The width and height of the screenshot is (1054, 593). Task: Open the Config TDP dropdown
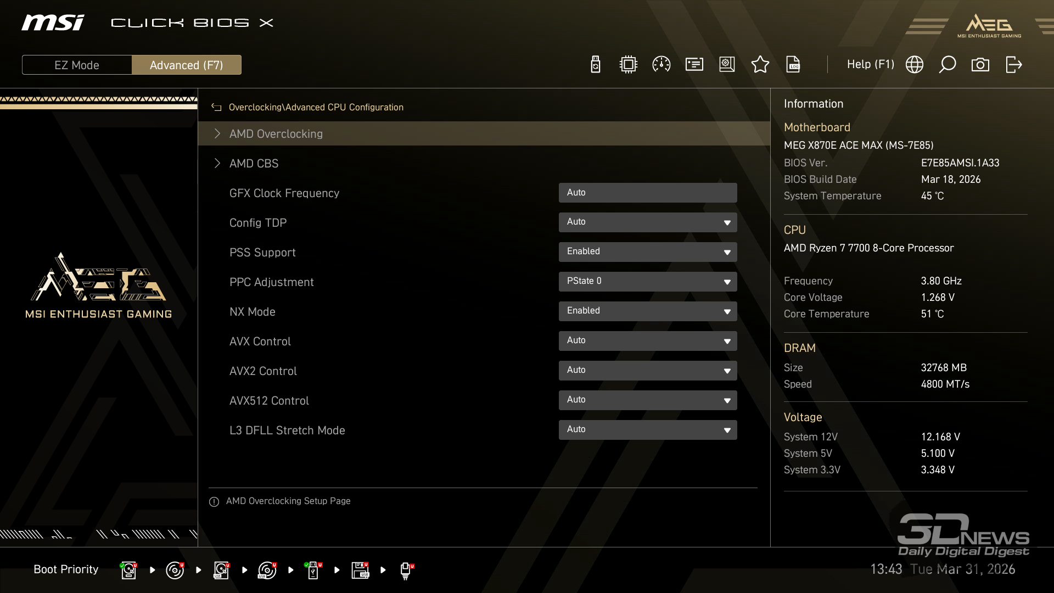point(647,222)
